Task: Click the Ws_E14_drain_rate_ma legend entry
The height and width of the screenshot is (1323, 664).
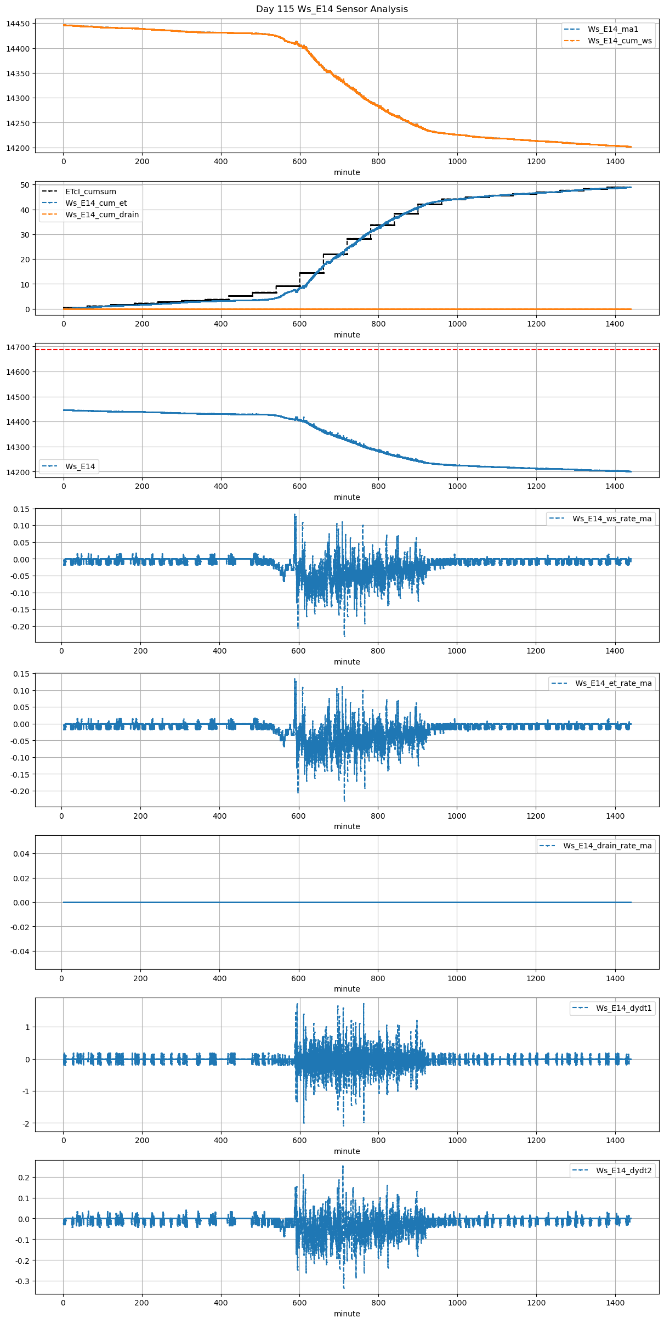Action: tap(607, 846)
